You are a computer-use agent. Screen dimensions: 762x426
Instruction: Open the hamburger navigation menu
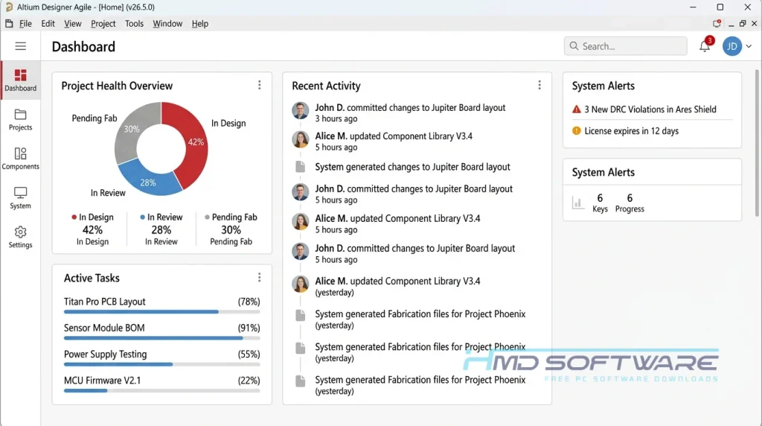coord(20,46)
